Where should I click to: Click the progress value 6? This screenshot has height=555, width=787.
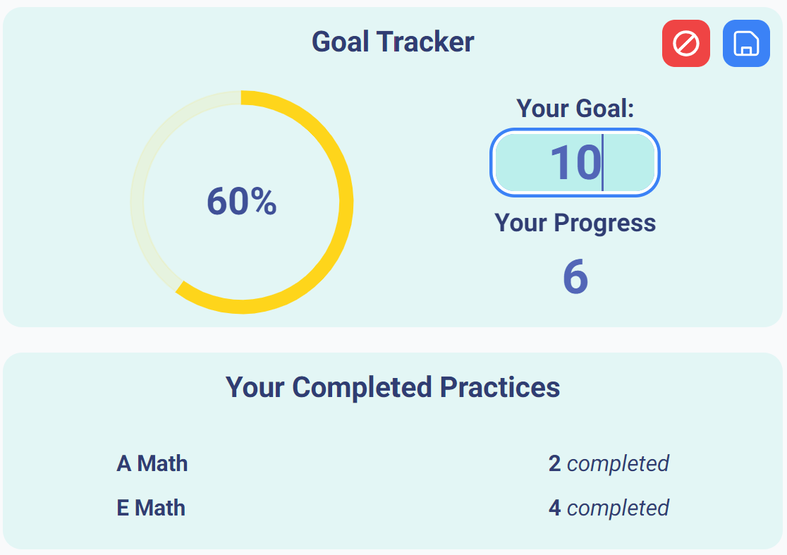(575, 277)
